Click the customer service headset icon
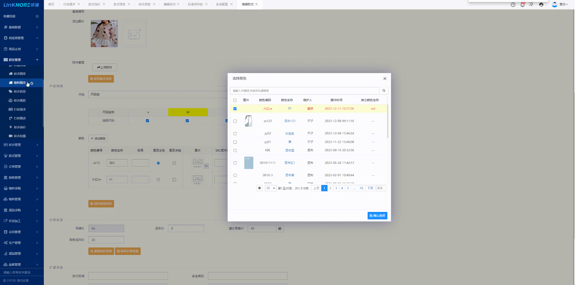This screenshot has height=285, width=575. [x=541, y=4]
